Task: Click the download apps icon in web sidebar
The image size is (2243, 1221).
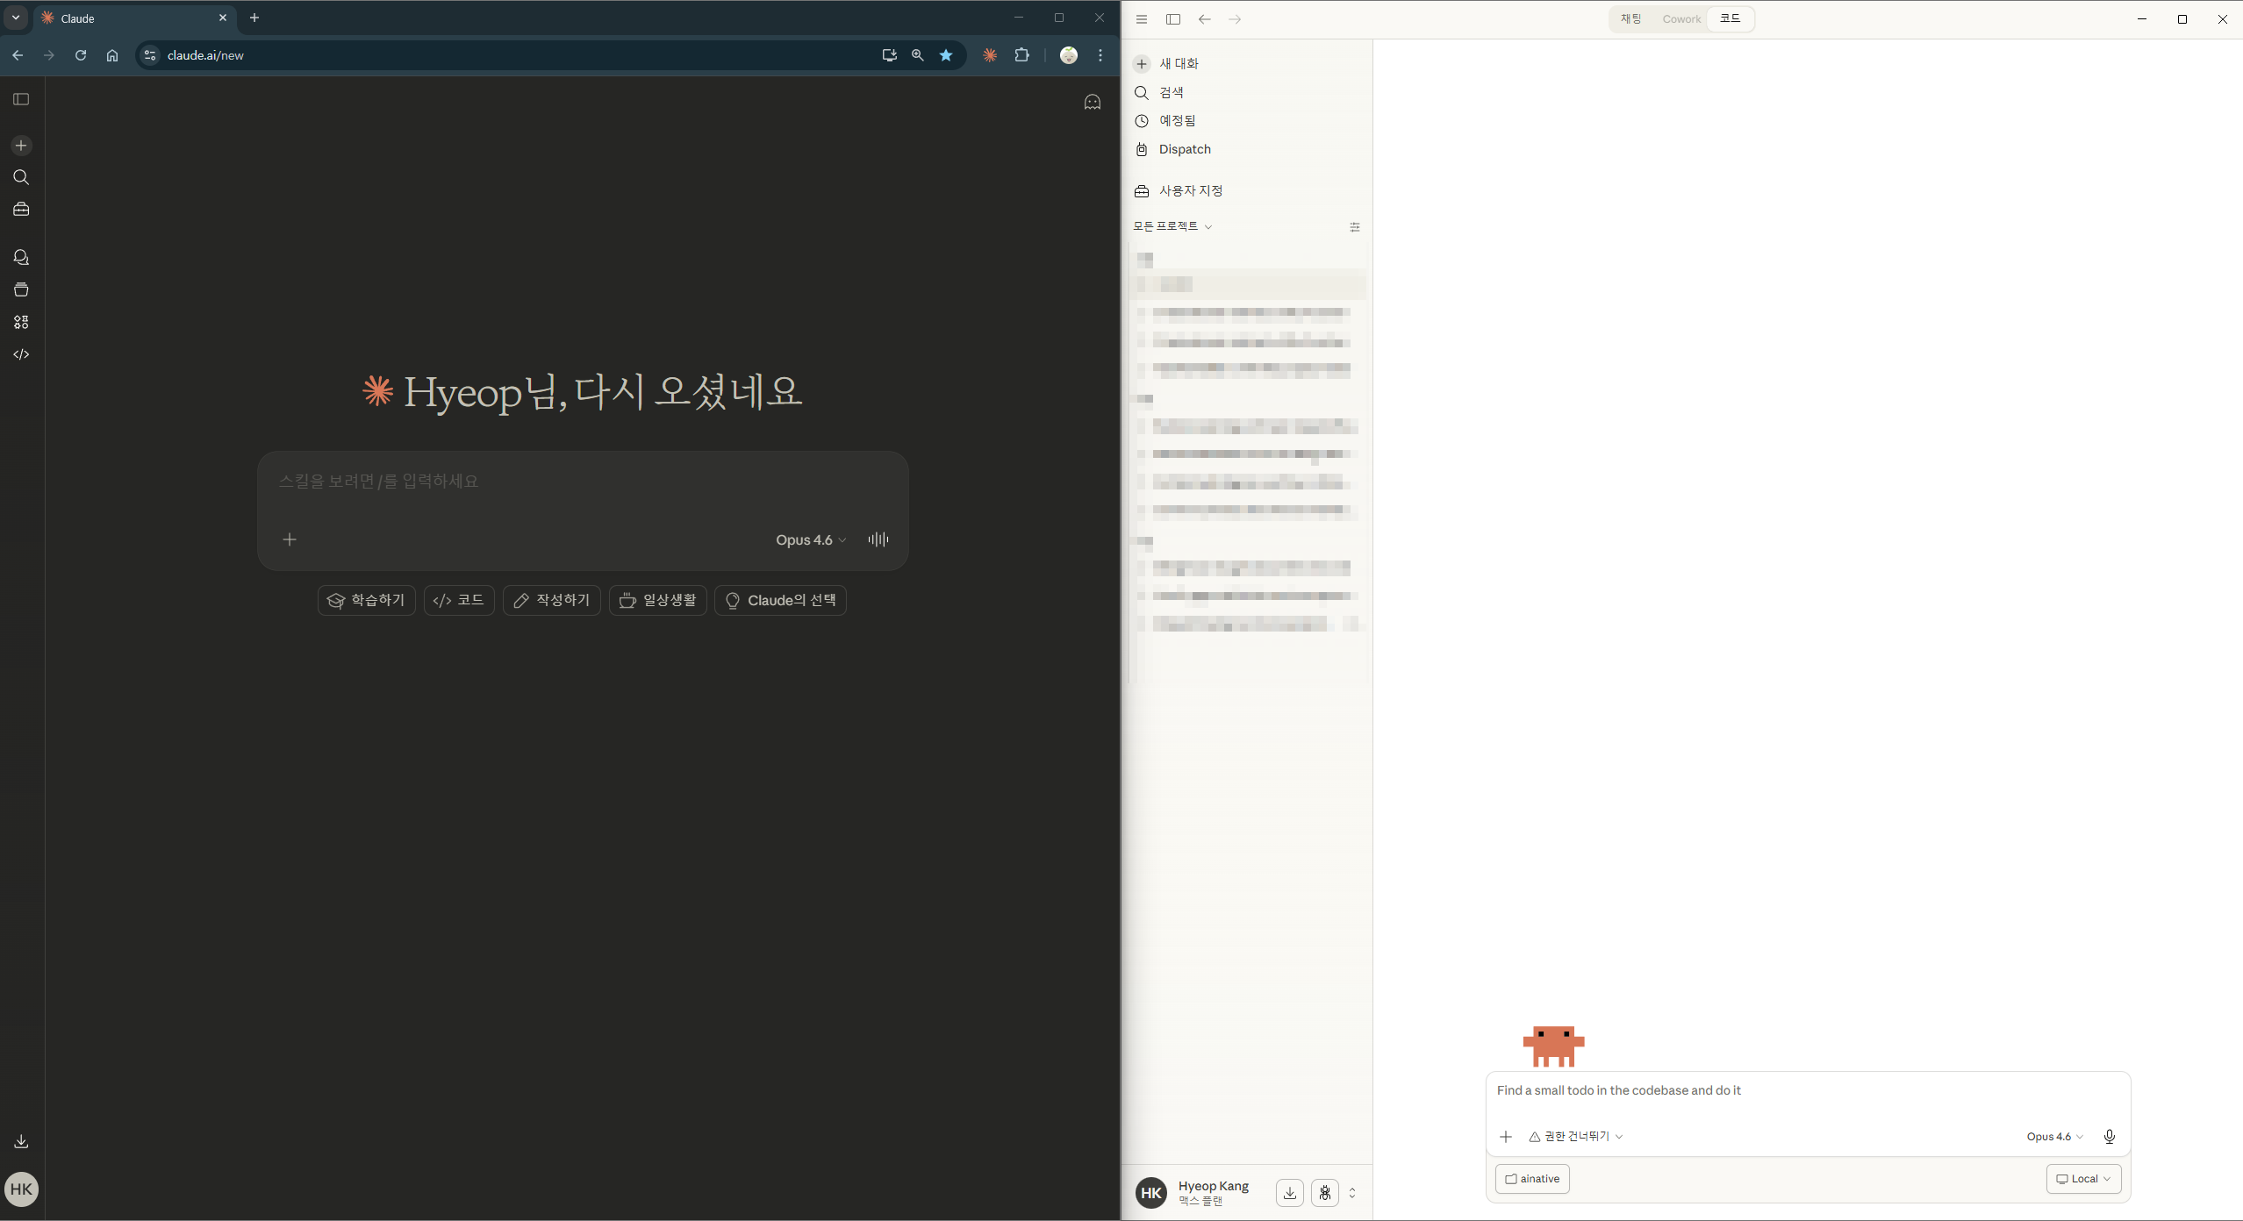Action: 21,1141
